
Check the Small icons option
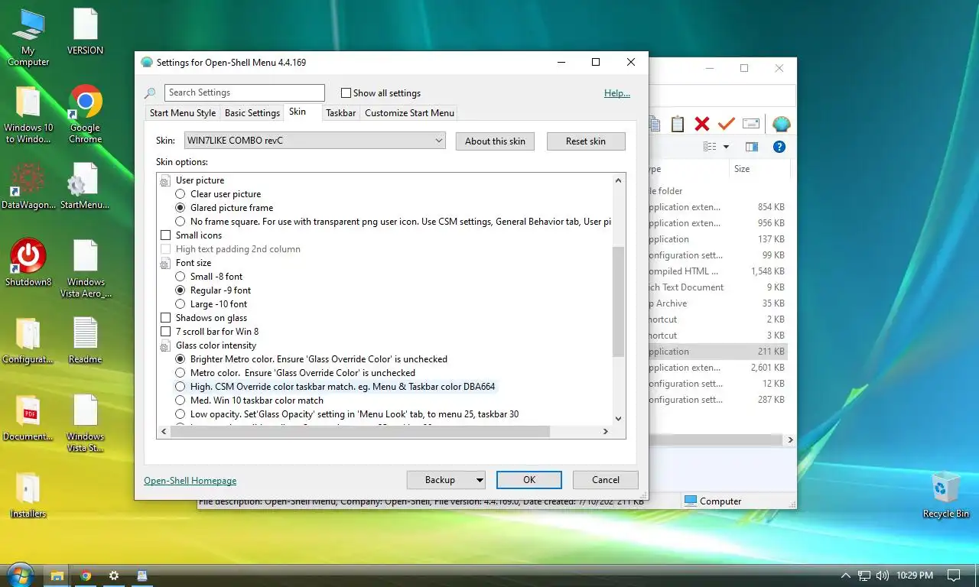click(165, 235)
